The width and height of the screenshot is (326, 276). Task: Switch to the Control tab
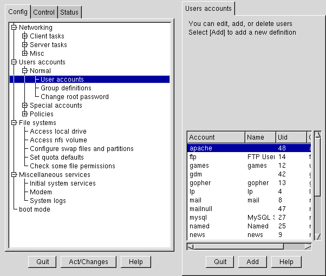(44, 12)
